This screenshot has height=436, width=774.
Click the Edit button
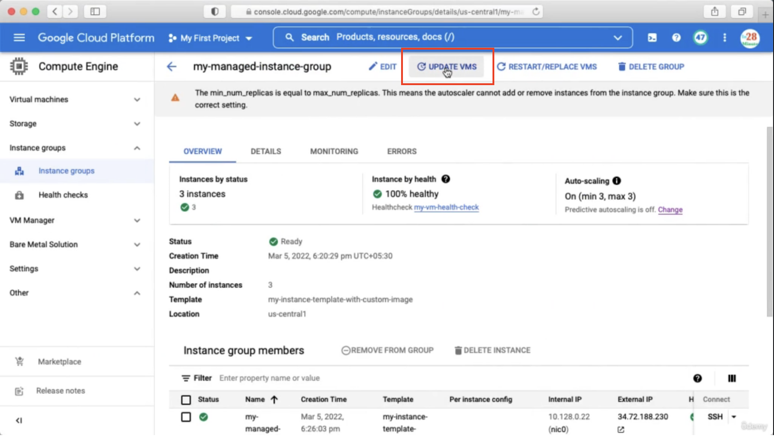point(382,67)
